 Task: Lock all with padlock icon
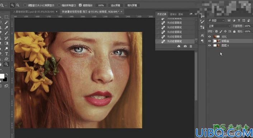[x=234, y=31]
